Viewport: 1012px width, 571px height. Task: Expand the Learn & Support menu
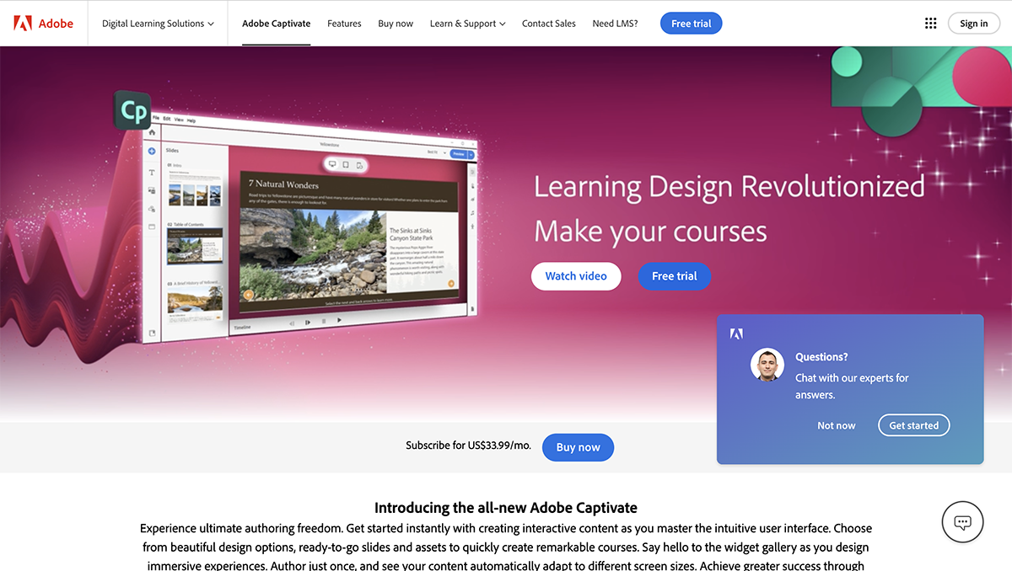click(467, 24)
